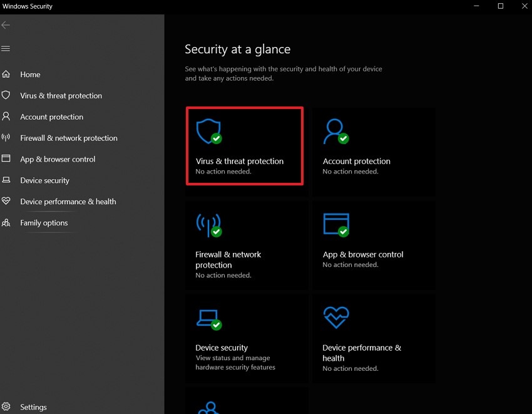Image resolution: width=532 pixels, height=414 pixels.
Task: Open the Virus & threat protection tile
Action: (x=245, y=146)
